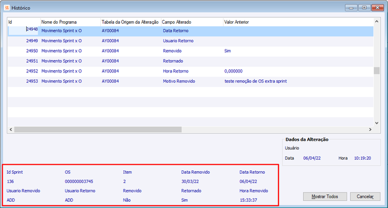The width and height of the screenshot is (388, 208).
Task: Click the 'teste remoção de OS extra sprint' cell
Action: 256,81
